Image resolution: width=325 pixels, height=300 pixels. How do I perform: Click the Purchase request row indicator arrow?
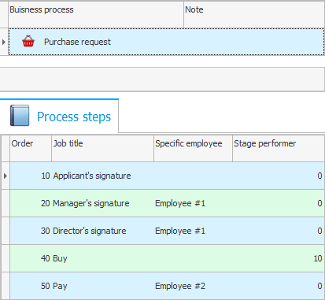tap(4, 42)
